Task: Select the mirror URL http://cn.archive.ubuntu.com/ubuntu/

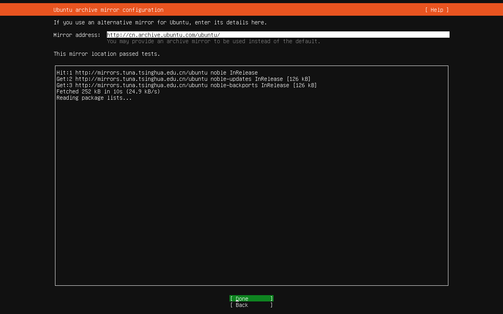Action: click(x=162, y=35)
